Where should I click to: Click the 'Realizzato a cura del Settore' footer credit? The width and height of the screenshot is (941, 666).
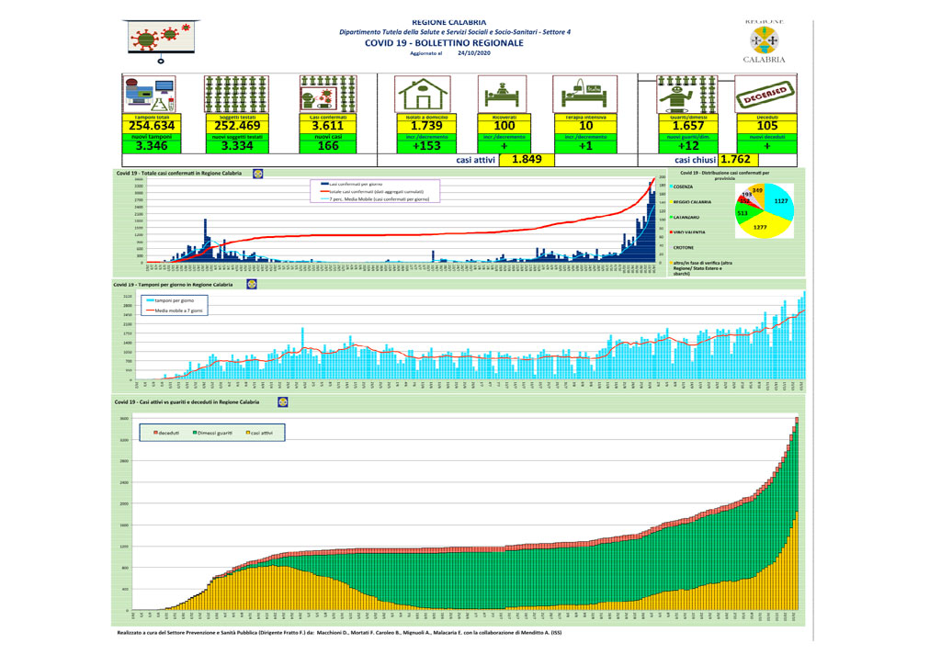339,632
